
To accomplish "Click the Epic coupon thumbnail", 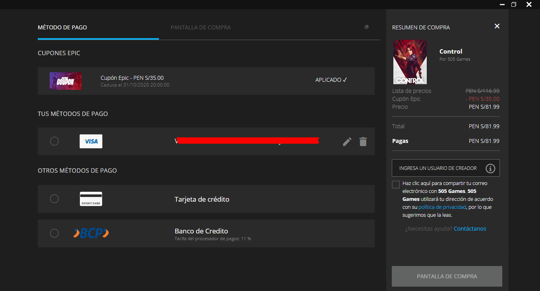I will 66,81.
